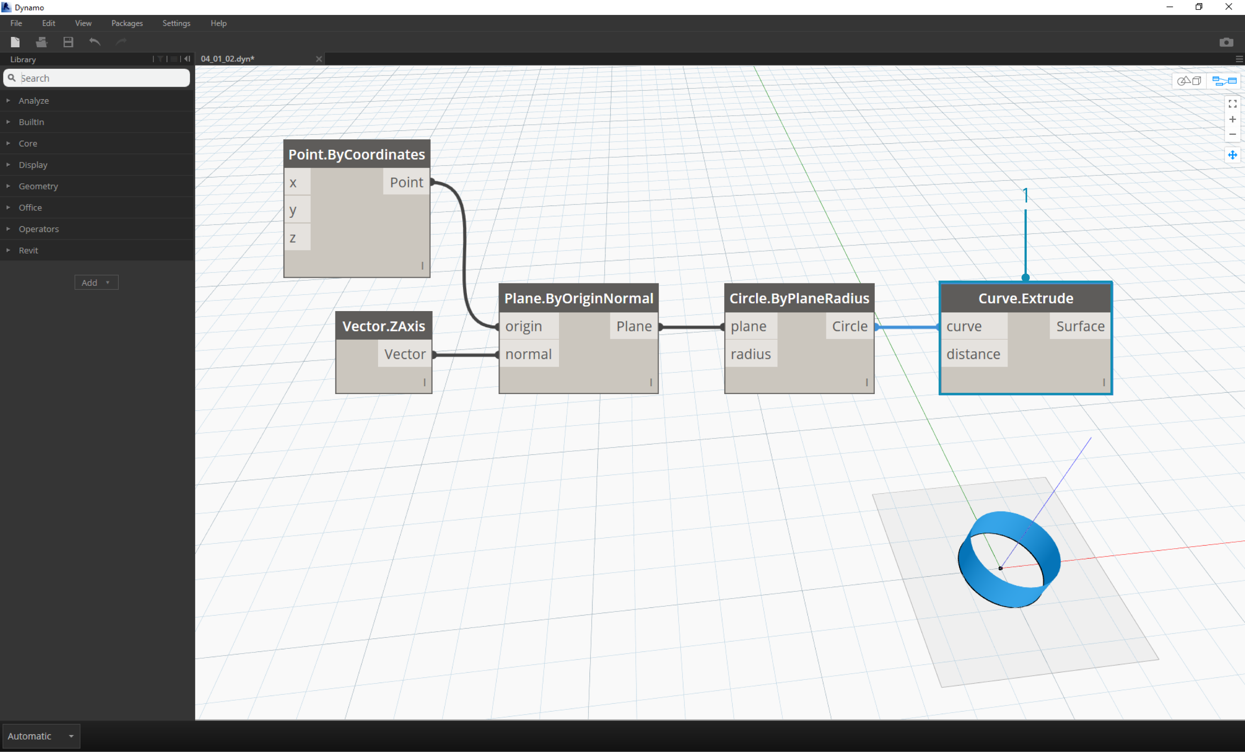This screenshot has width=1245, height=752.
Task: Zoom in with the plus button
Action: click(x=1233, y=119)
